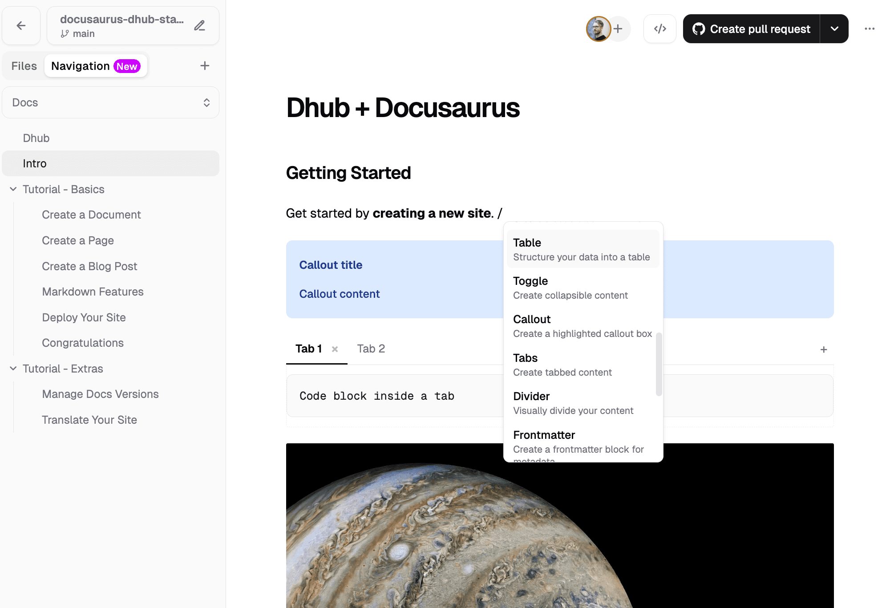Viewport: 890px width, 608px height.
Task: Click the plus icon beside Navigation tab
Action: [205, 66]
